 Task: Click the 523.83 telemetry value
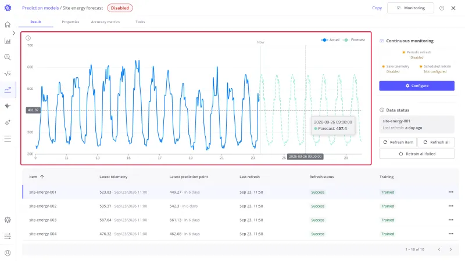pyautogui.click(x=105, y=192)
